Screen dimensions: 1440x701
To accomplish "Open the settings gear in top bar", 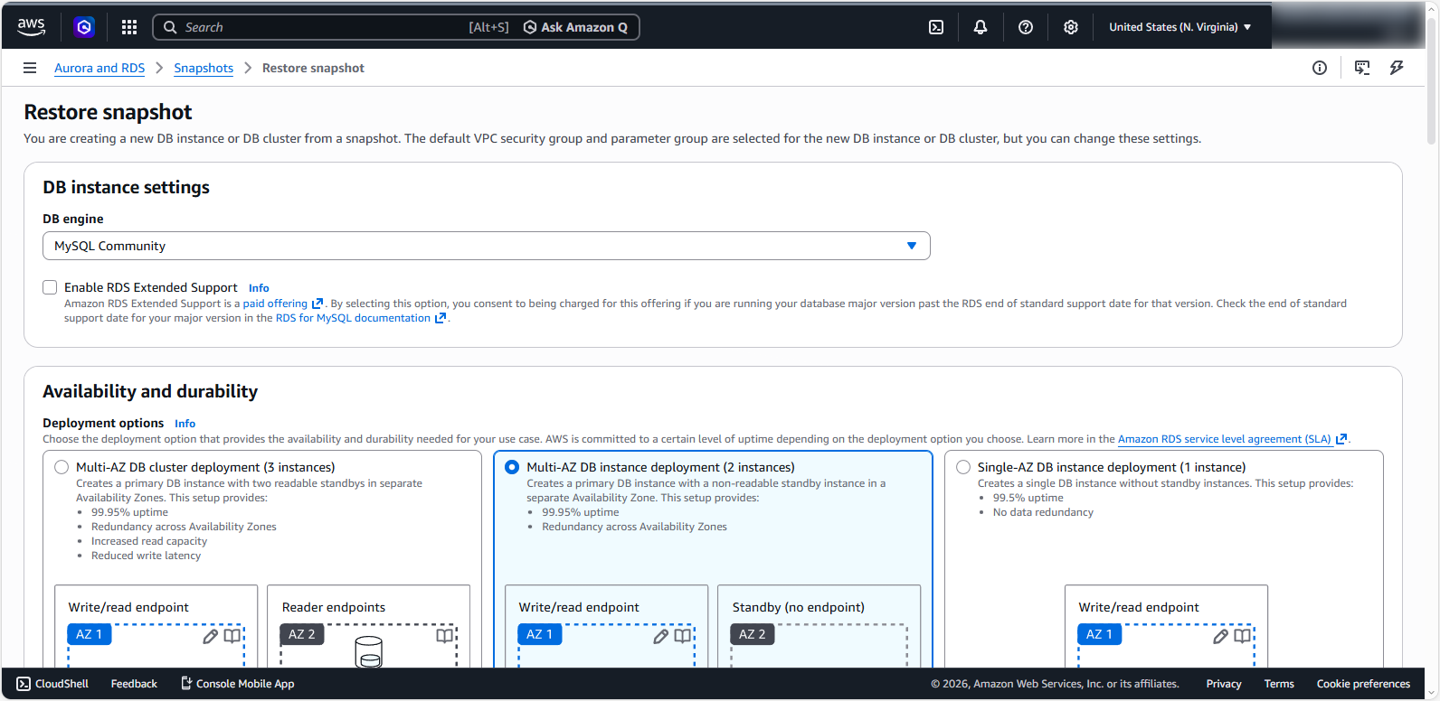I will pos(1071,27).
